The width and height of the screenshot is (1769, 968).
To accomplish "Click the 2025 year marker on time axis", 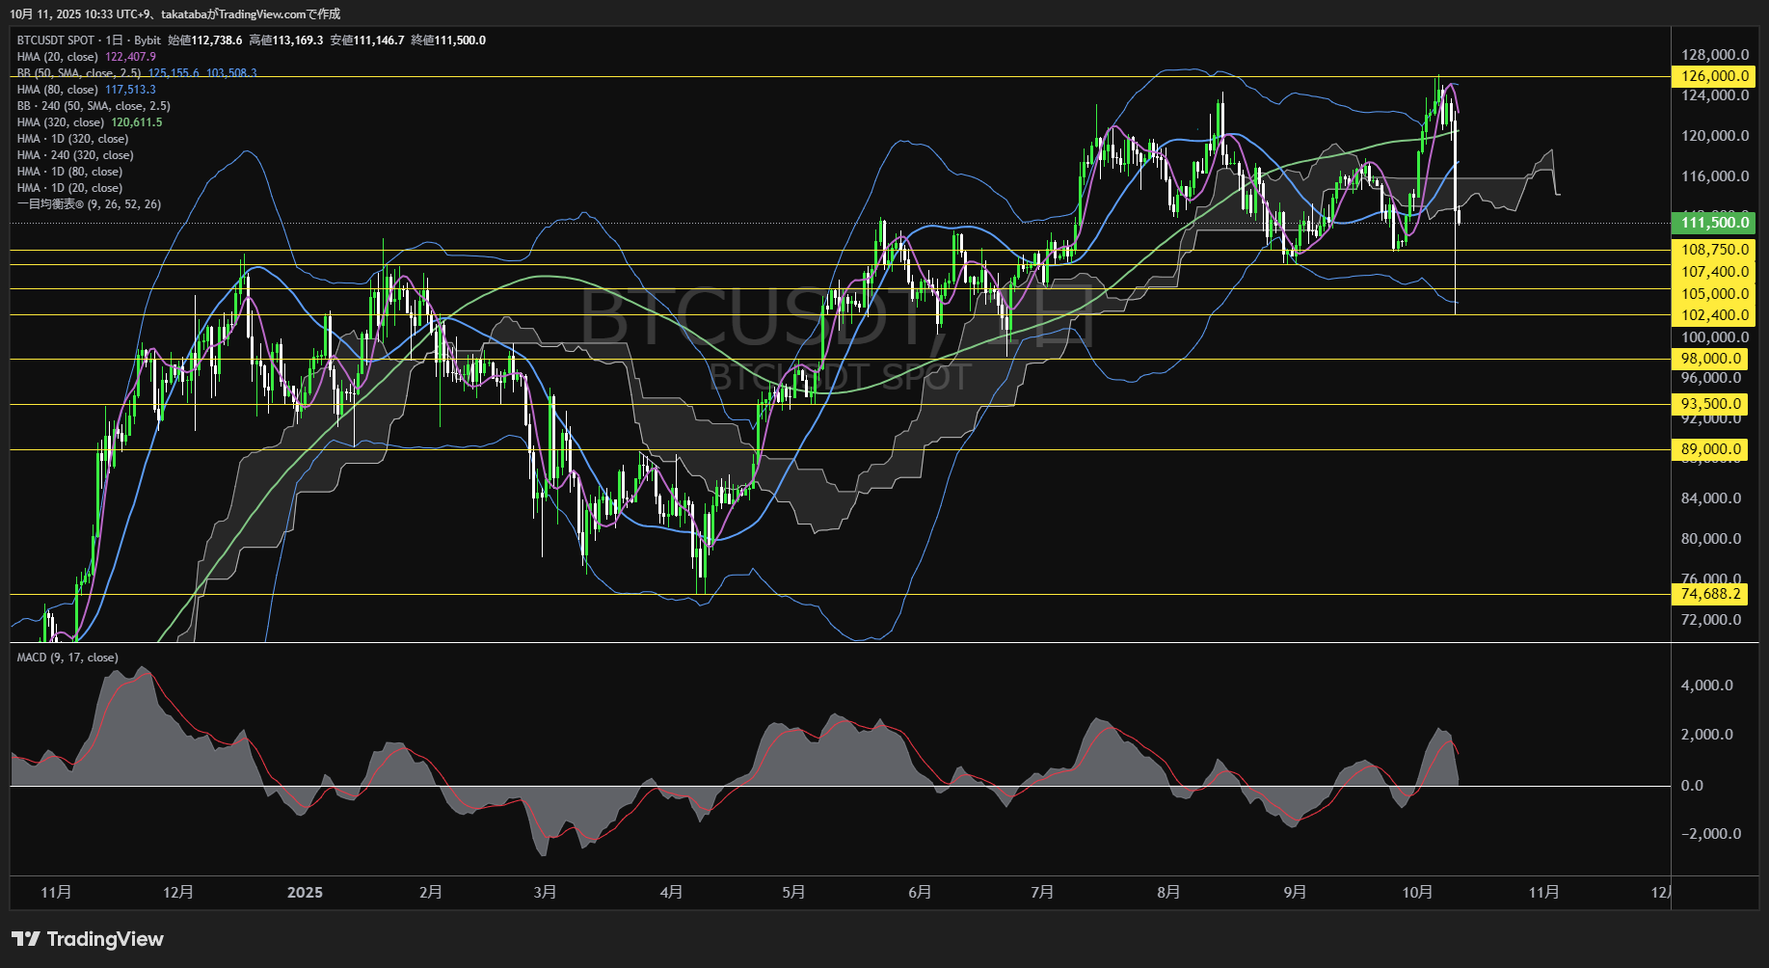I will 305,893.
